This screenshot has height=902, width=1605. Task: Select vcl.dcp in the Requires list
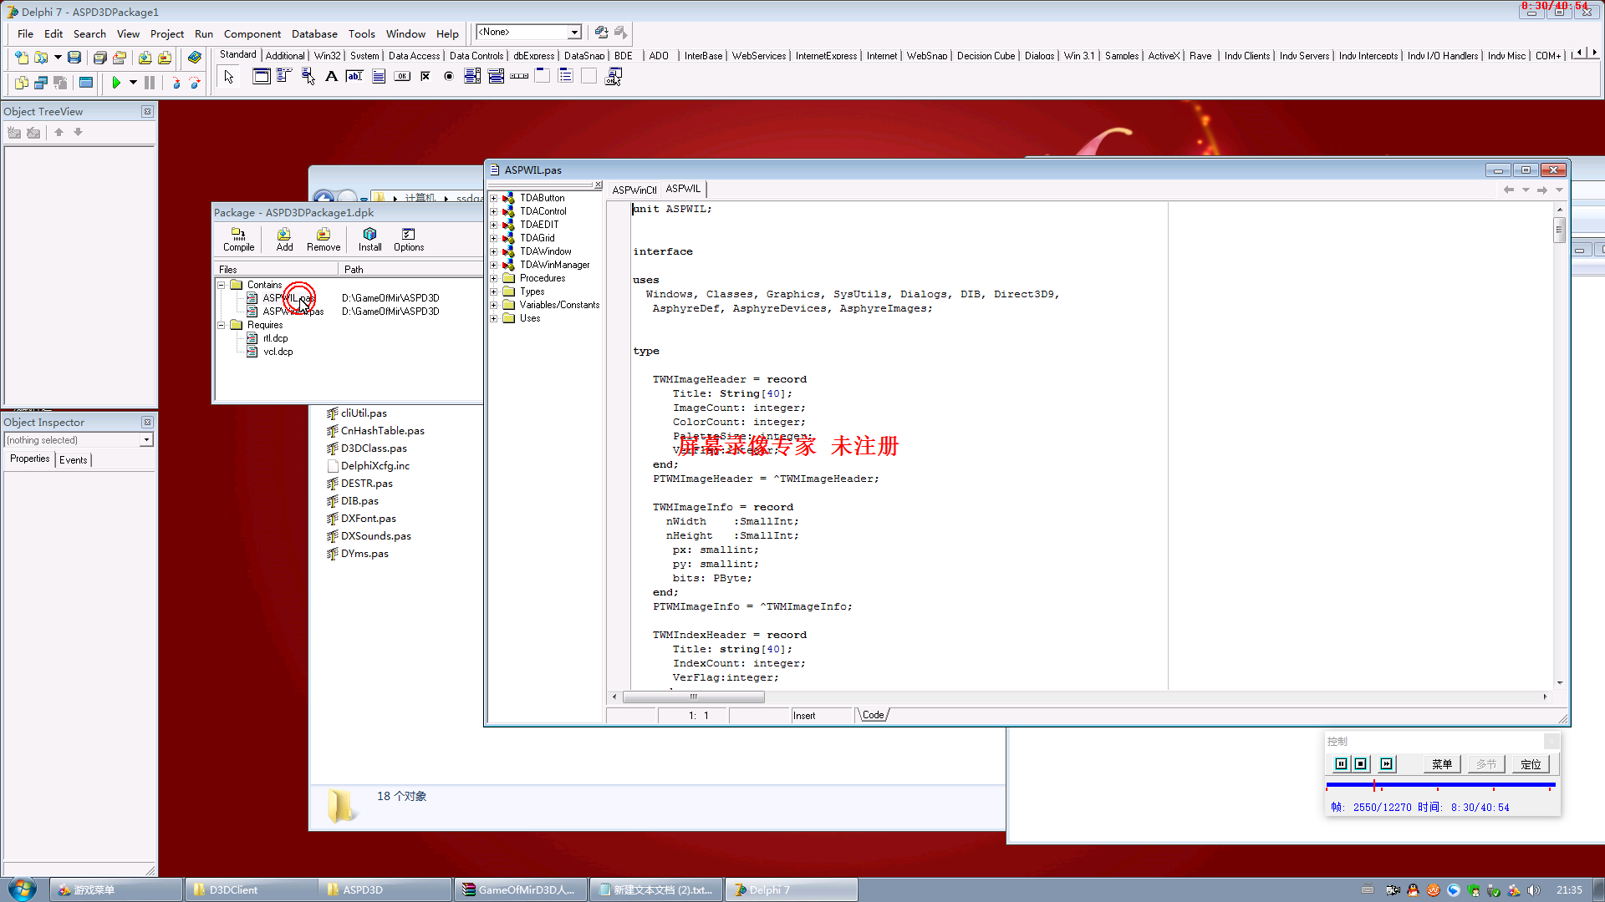coord(278,352)
